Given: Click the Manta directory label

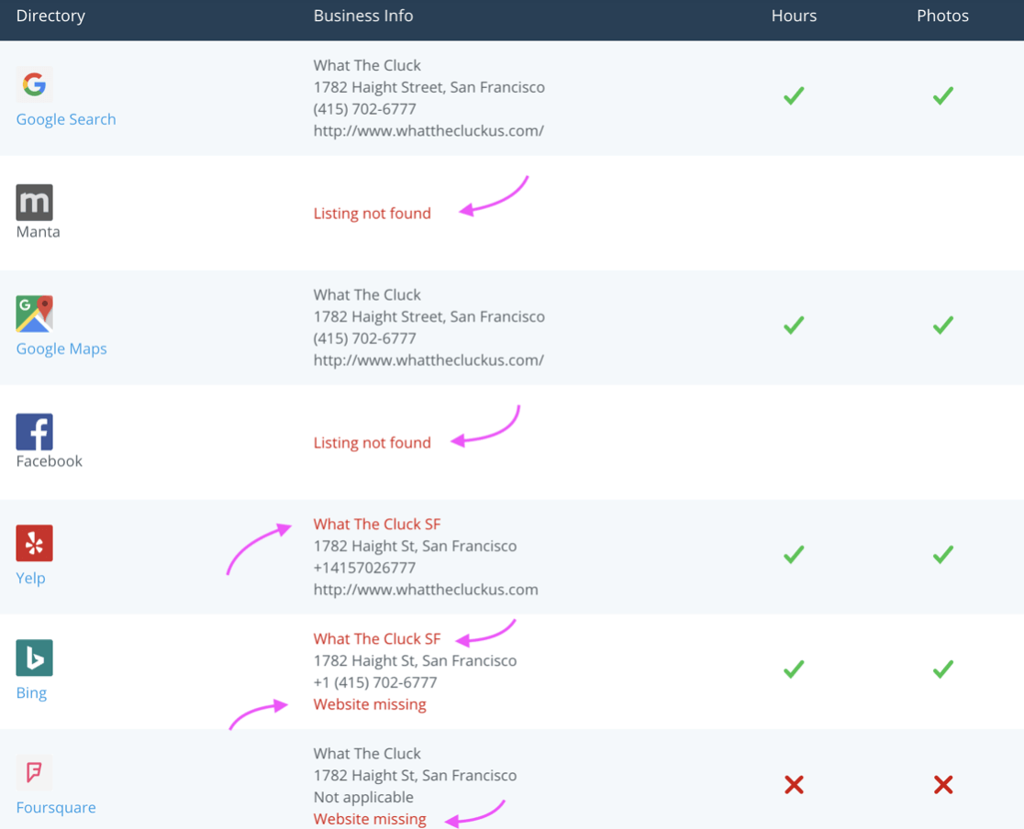Looking at the screenshot, I should point(38,232).
